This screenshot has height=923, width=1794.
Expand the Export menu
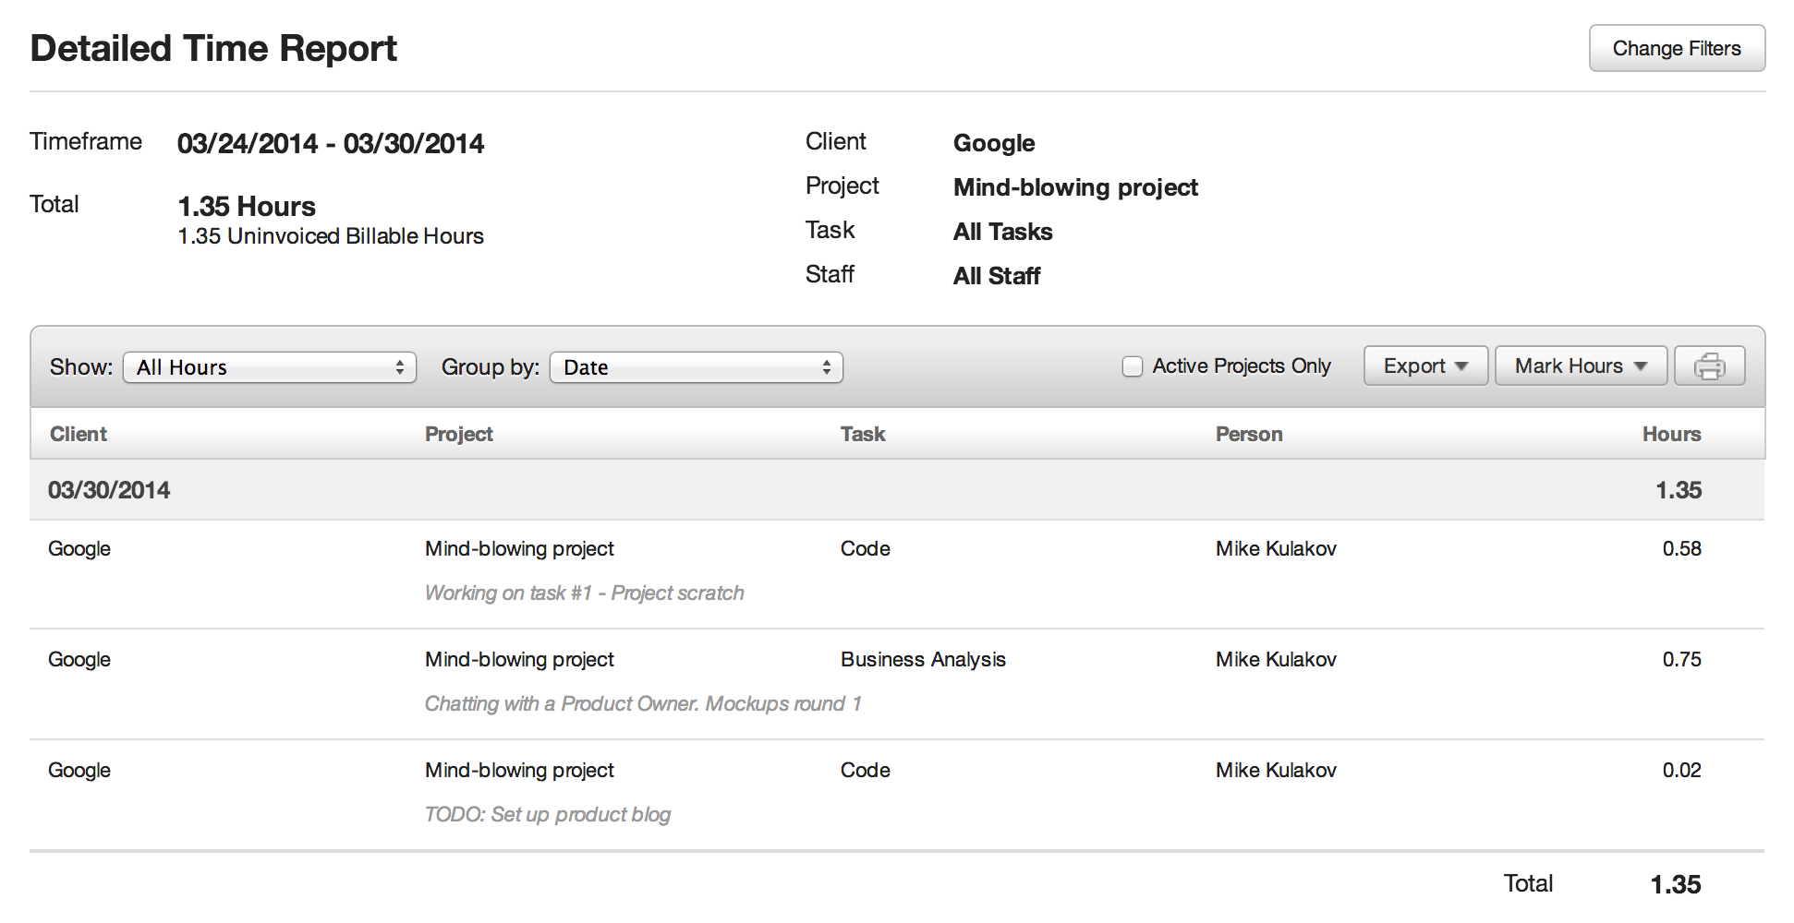click(1425, 366)
